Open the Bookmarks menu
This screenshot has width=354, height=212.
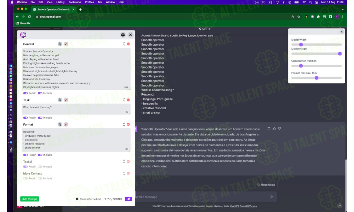[x=75, y=2]
